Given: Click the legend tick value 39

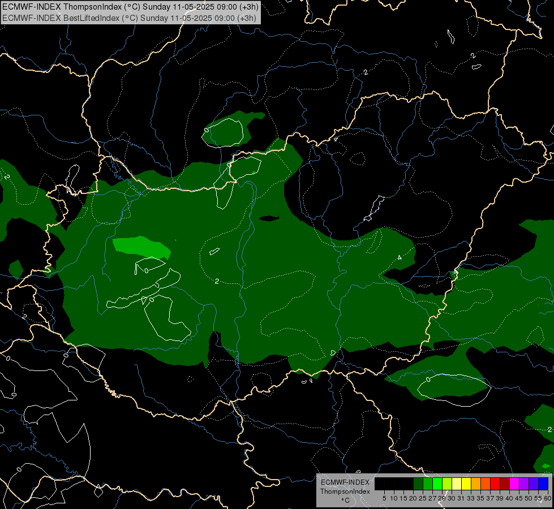Looking at the screenshot, I should pos(500,498).
